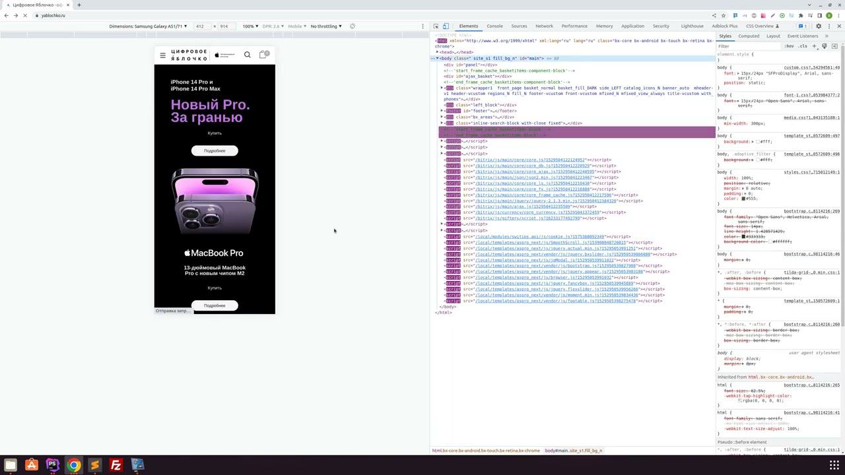This screenshot has height=475, width=845.
Task: Switch to the Lighthouse tab
Action: pyautogui.click(x=692, y=26)
